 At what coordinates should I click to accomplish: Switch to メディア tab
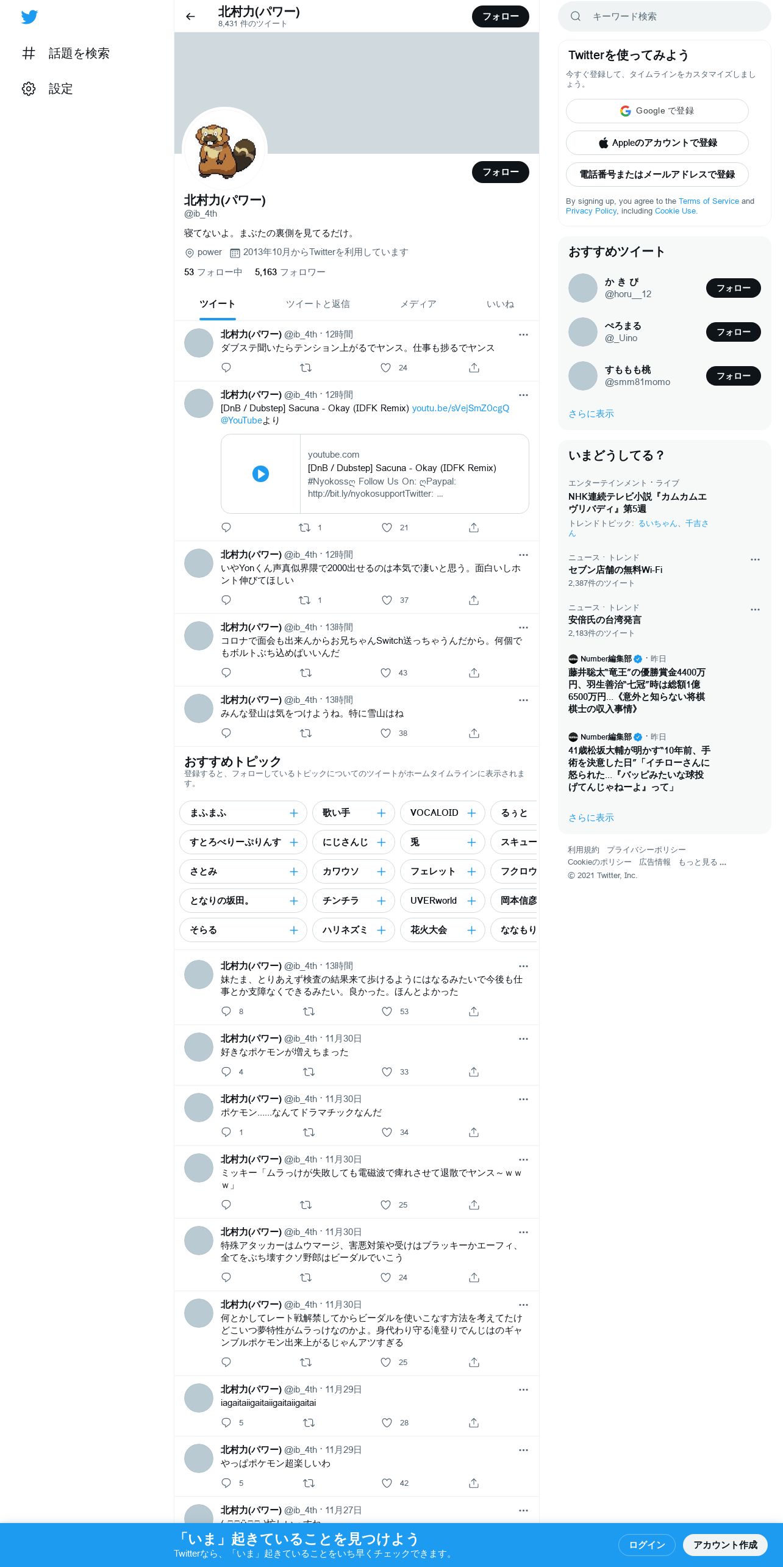(x=418, y=304)
